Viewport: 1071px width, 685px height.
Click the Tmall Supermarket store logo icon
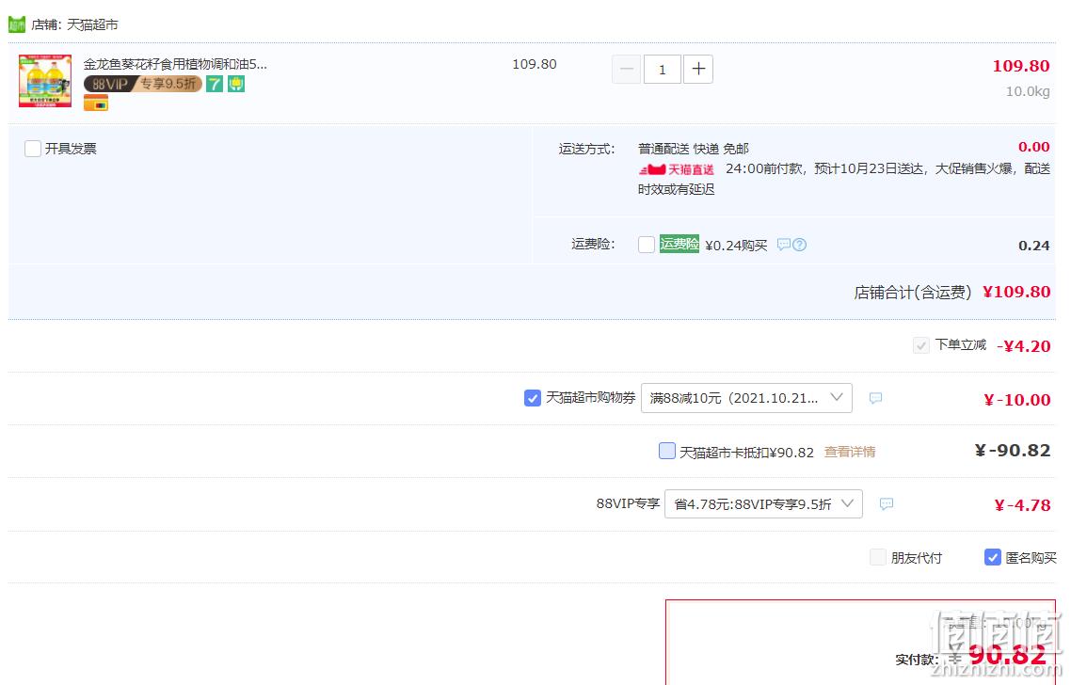[16, 24]
